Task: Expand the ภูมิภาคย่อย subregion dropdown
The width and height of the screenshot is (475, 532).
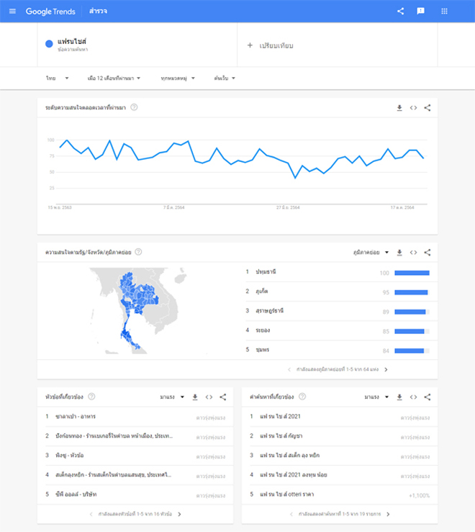Action: pyautogui.click(x=371, y=253)
